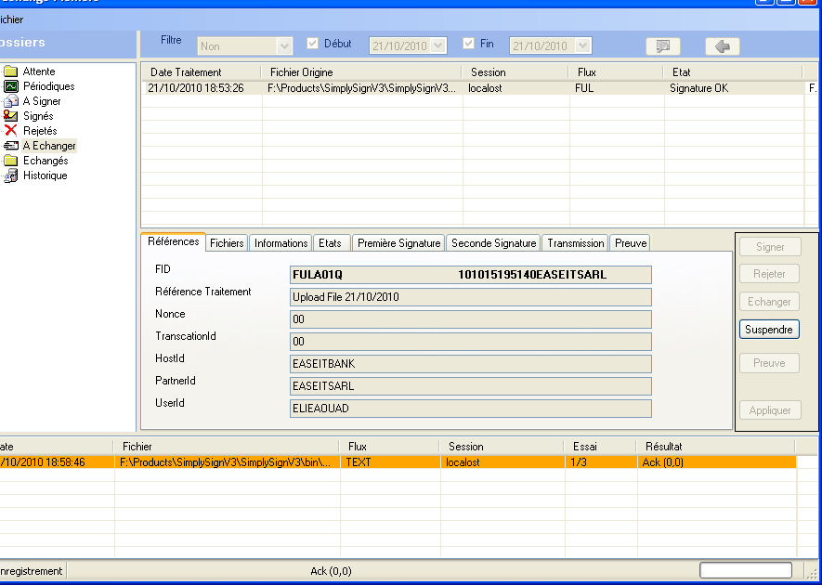Image resolution: width=822 pixels, height=585 pixels.
Task: Select Rejetés in the folder tree
Action: pos(40,131)
